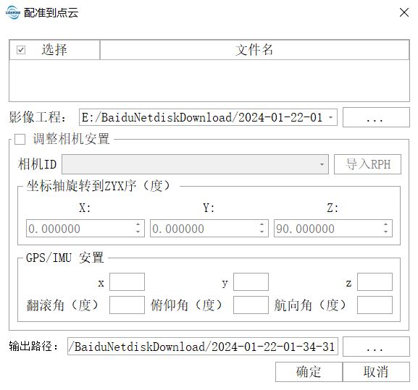Confirm with the 确定 button
The image size is (418, 390).
(309, 372)
